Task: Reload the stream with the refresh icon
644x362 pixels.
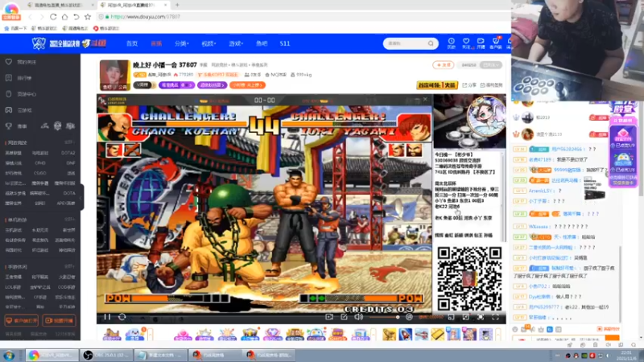Action: (x=122, y=316)
